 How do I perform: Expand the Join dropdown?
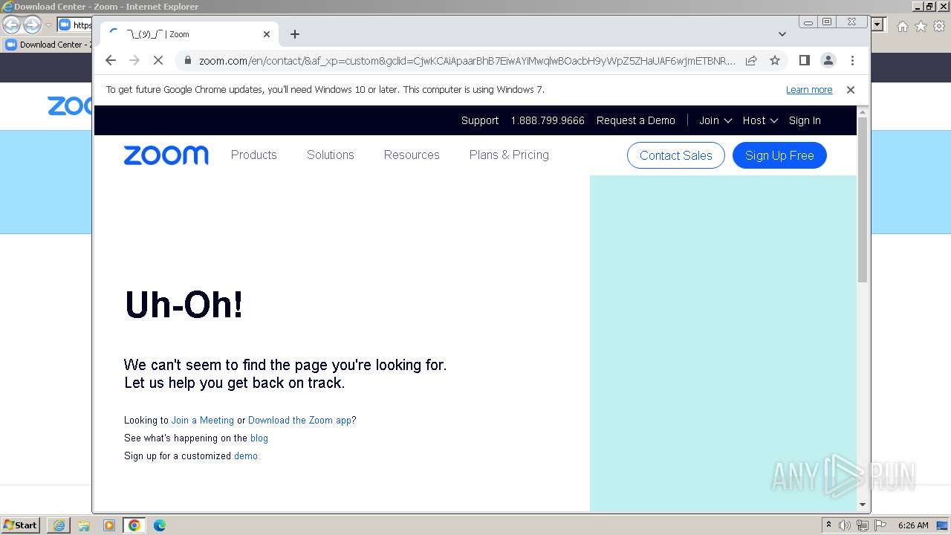pyautogui.click(x=715, y=120)
